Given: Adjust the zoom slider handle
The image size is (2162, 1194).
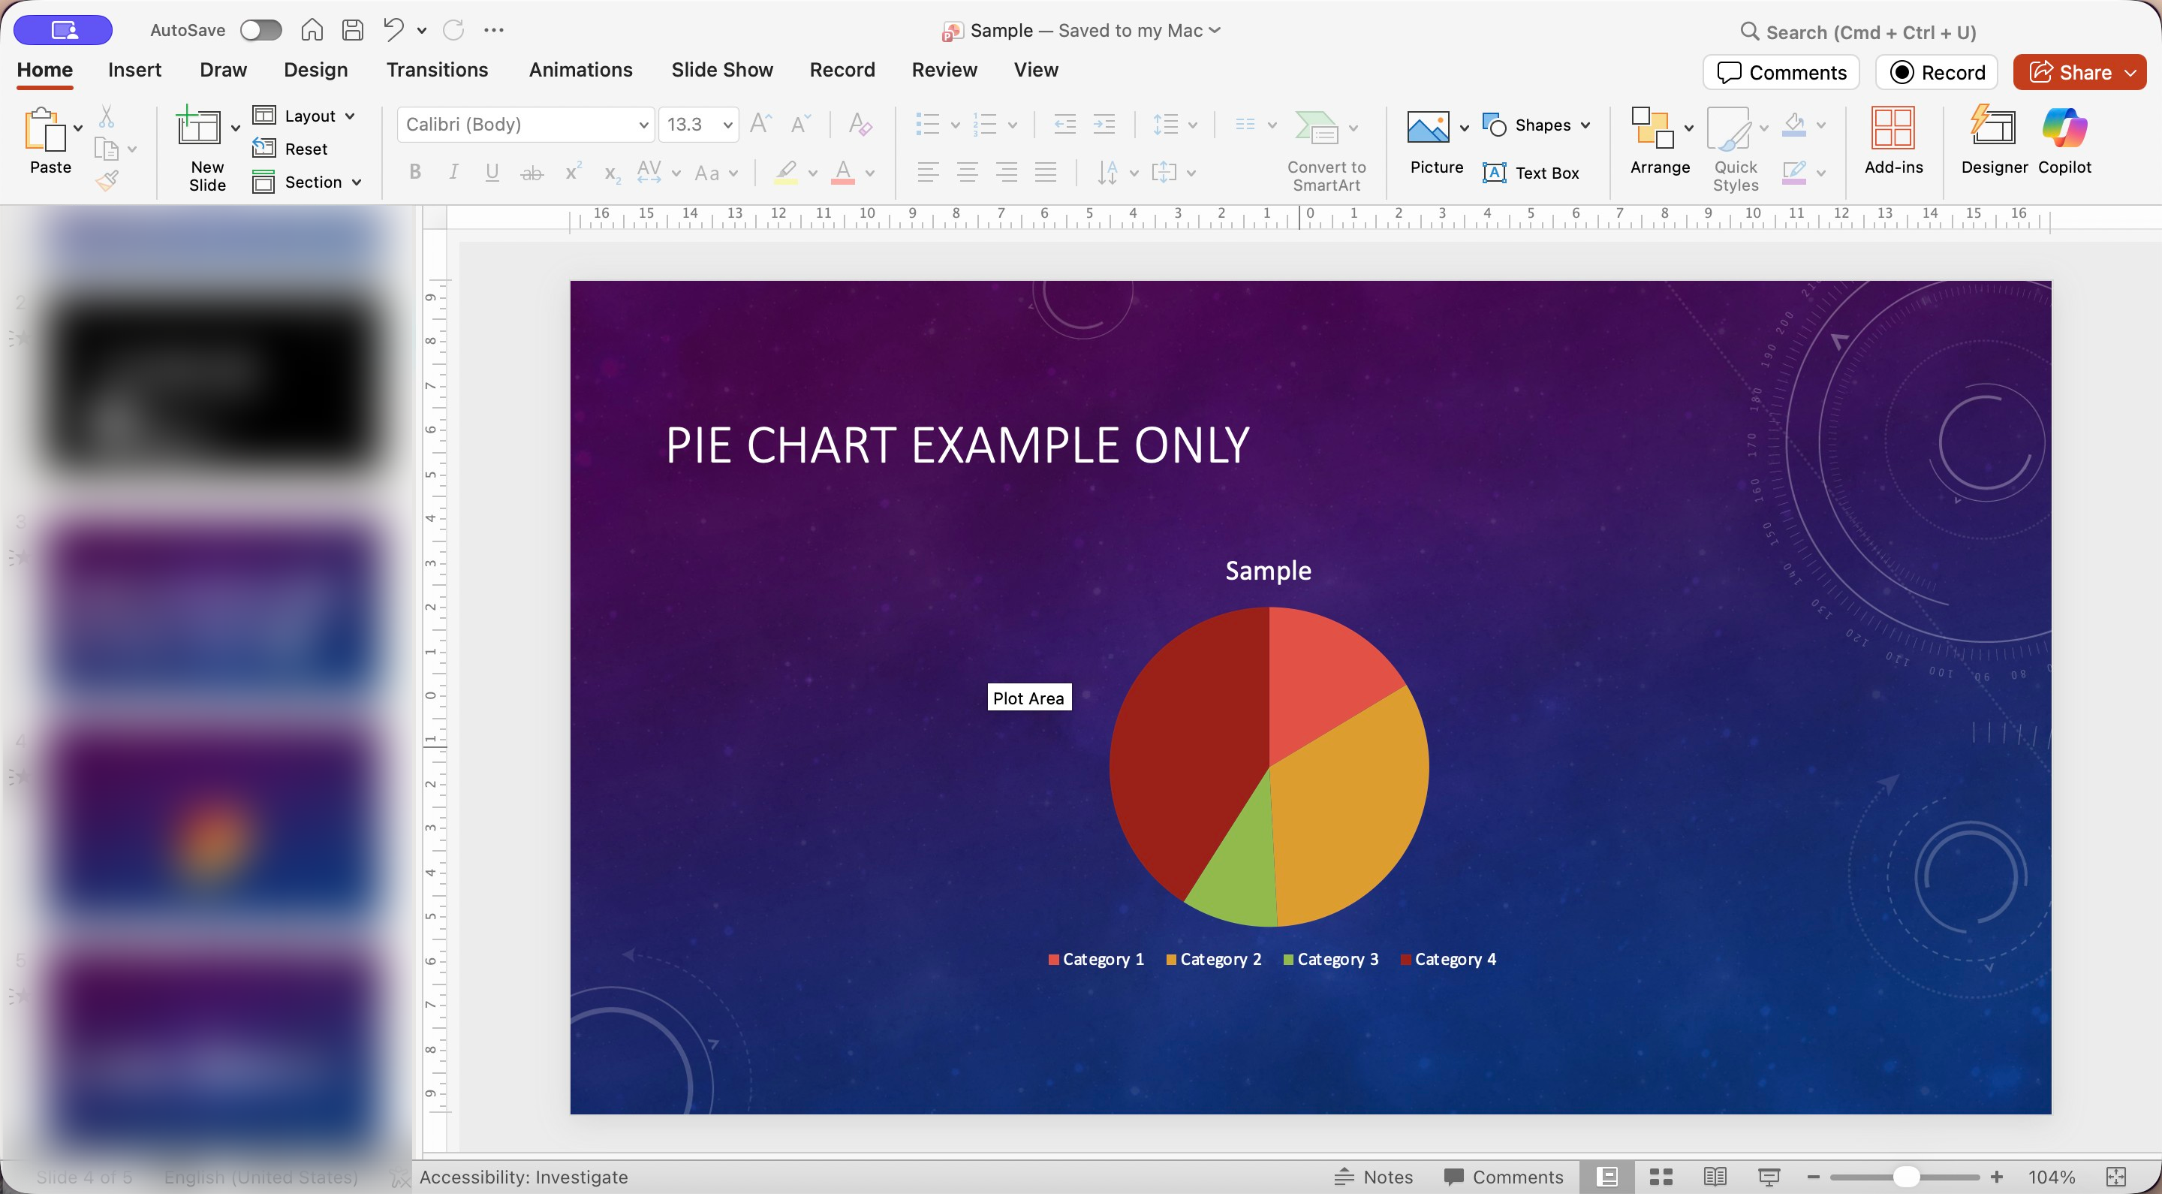Looking at the screenshot, I should pyautogui.click(x=1906, y=1177).
